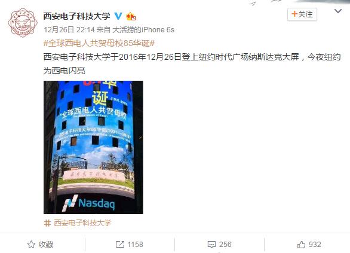
Task: Expand the post options chevron menu
Action: coord(338,11)
